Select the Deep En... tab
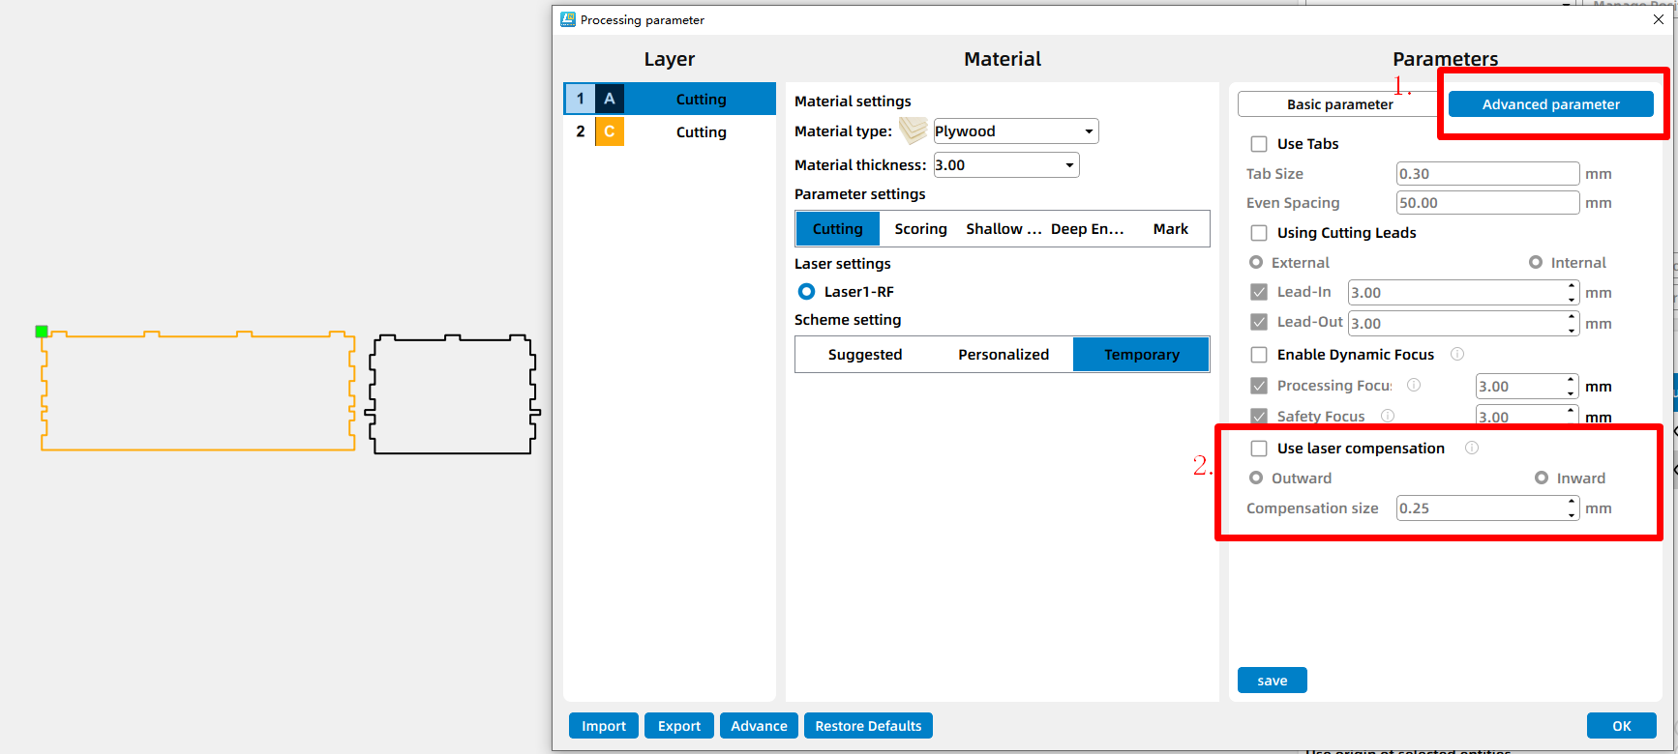This screenshot has height=754, width=1678. click(1087, 229)
